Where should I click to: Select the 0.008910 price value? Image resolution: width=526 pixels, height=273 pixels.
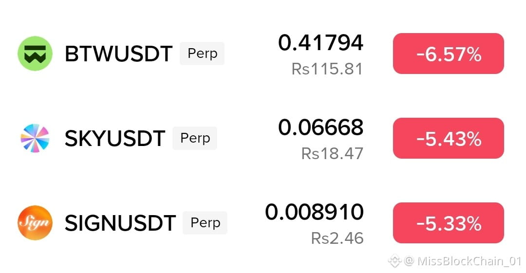[x=314, y=212]
